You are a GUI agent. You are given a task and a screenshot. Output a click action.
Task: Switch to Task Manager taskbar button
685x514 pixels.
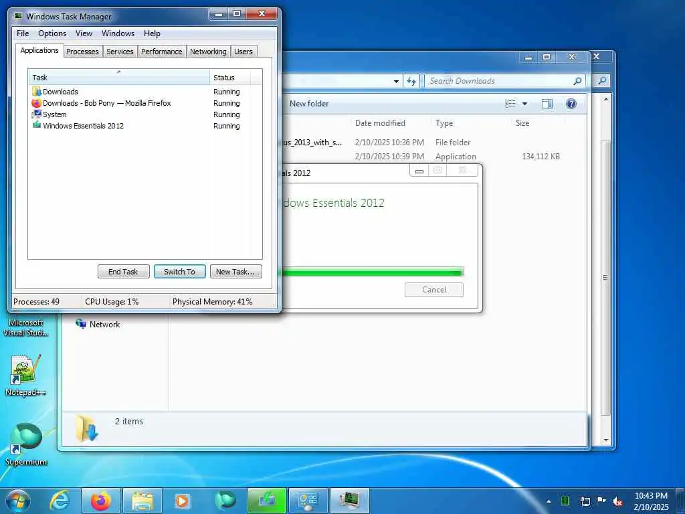pos(349,501)
